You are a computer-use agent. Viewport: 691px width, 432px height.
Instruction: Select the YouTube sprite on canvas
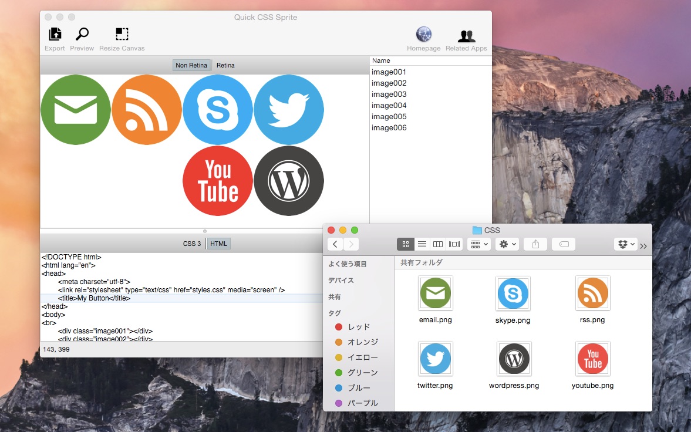click(218, 181)
